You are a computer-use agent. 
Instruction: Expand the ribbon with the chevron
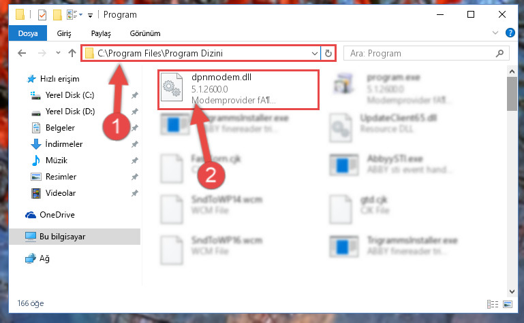495,33
